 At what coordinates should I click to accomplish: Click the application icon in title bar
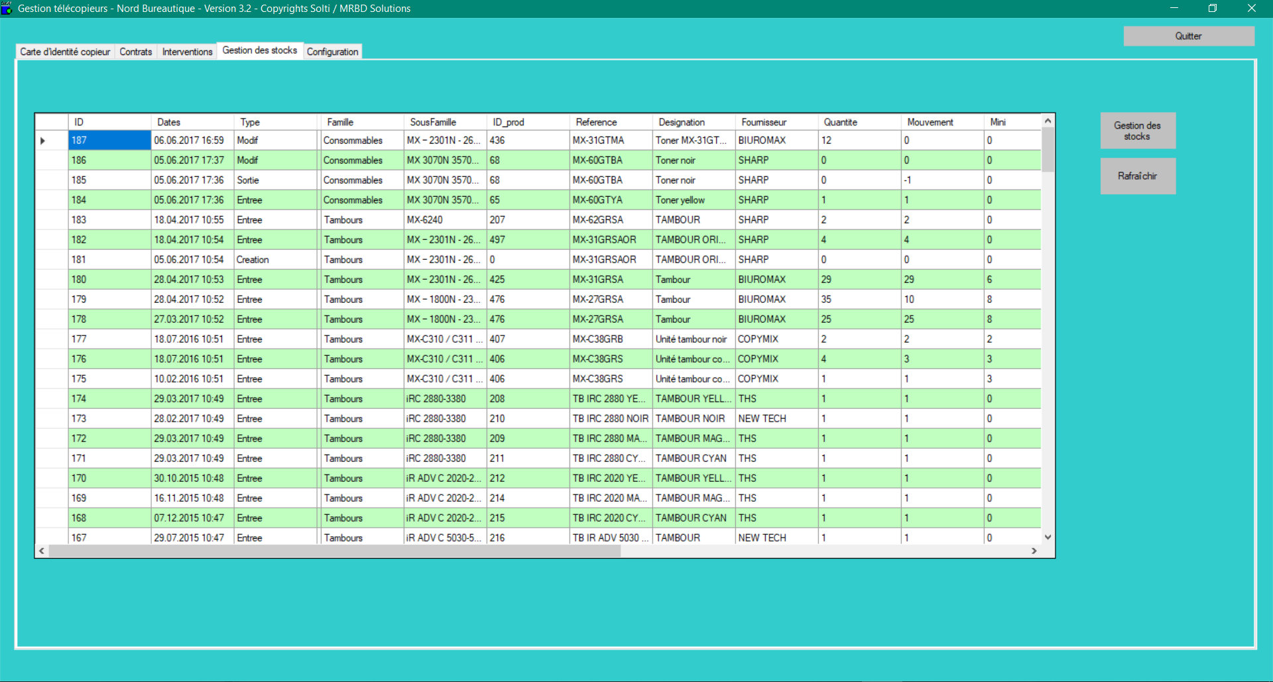pos(7,9)
